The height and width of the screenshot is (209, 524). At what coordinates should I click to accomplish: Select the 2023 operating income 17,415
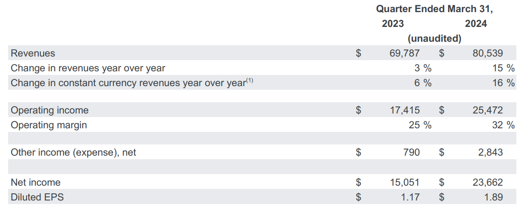click(x=404, y=110)
